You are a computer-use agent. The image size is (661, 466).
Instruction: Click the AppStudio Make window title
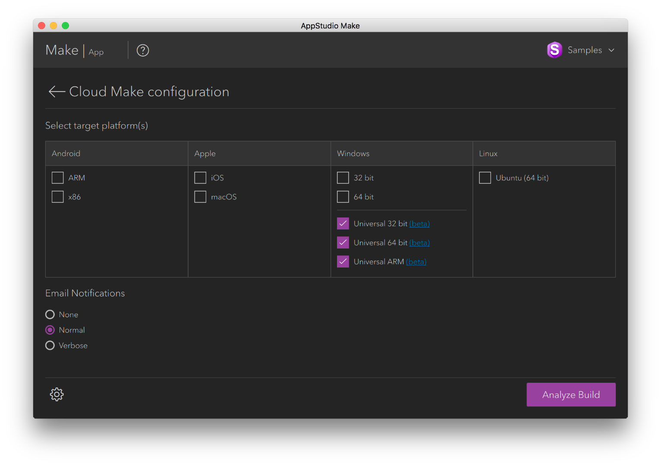[x=330, y=26]
